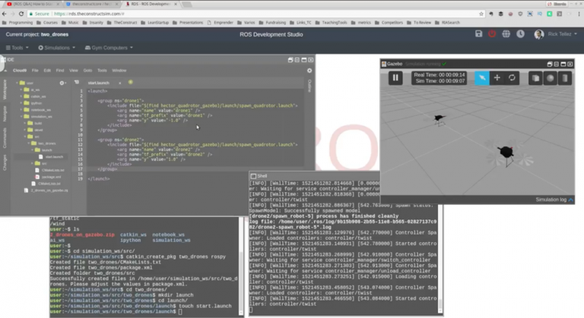Click the globe icon in header
Viewport: 584px width, 318px height.
click(x=506, y=34)
